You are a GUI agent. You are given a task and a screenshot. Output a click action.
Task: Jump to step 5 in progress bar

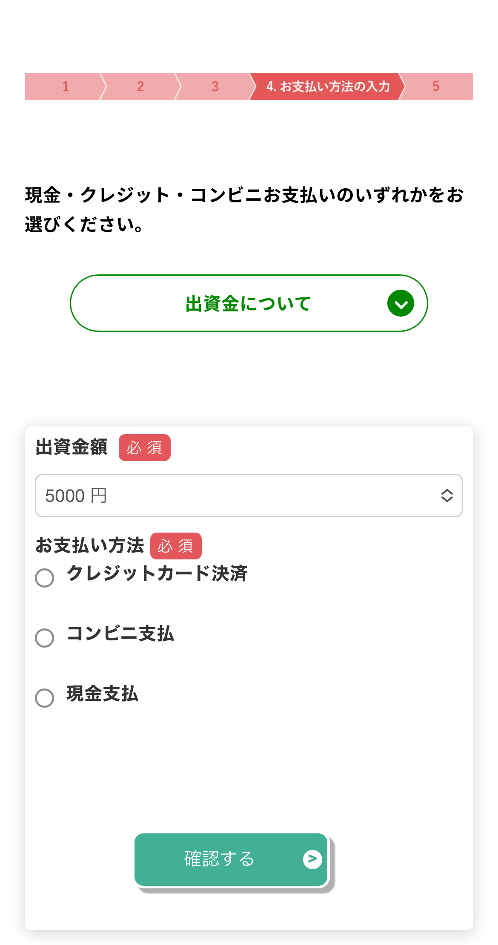point(436,86)
